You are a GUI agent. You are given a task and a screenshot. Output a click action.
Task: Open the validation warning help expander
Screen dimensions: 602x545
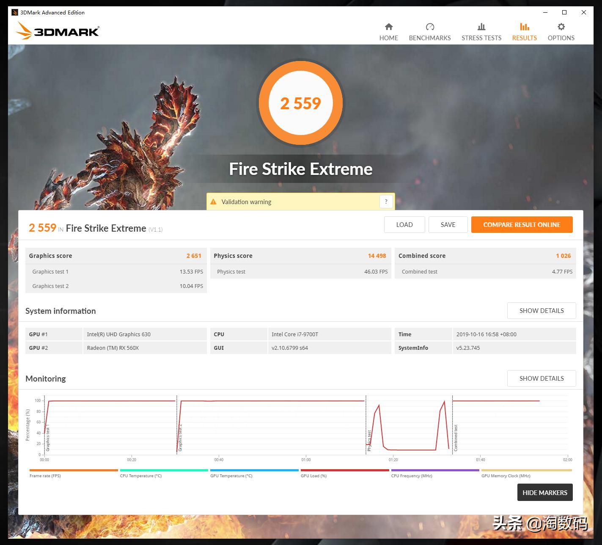[x=385, y=202]
